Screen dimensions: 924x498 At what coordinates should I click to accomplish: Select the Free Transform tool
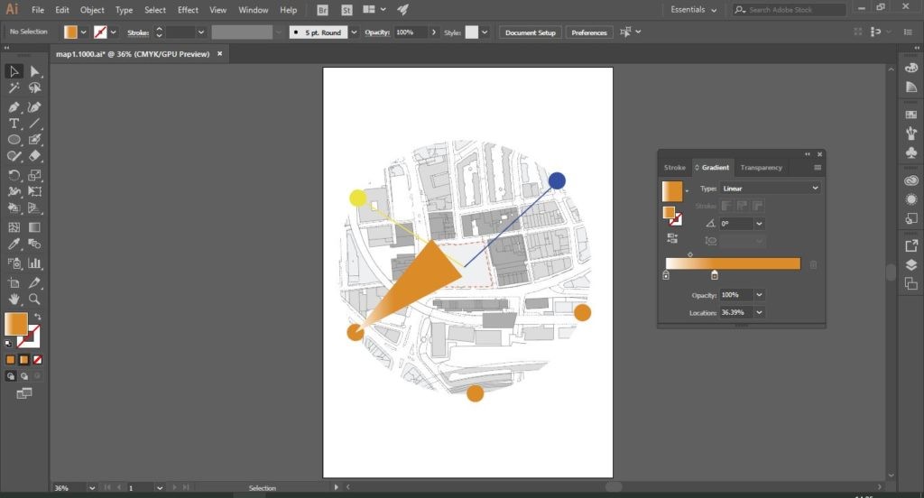[35, 191]
